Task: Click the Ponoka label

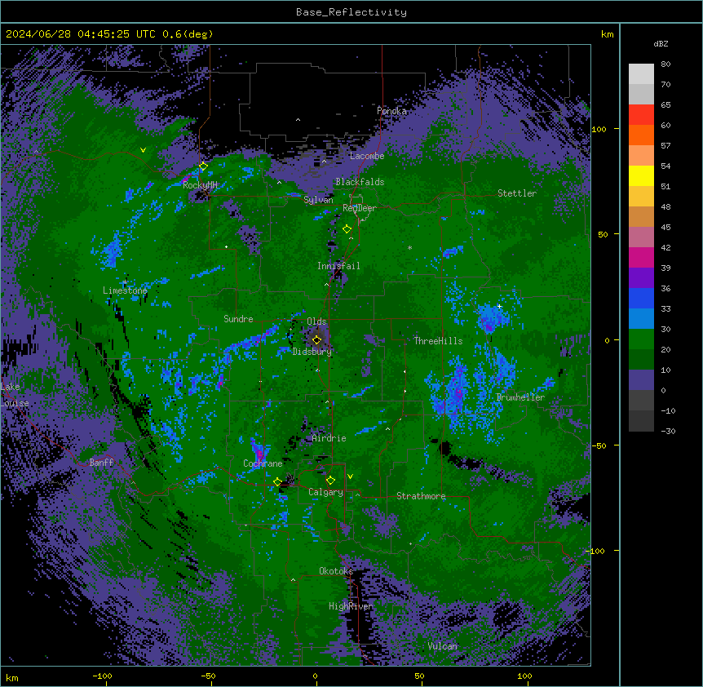Action: 391,111
